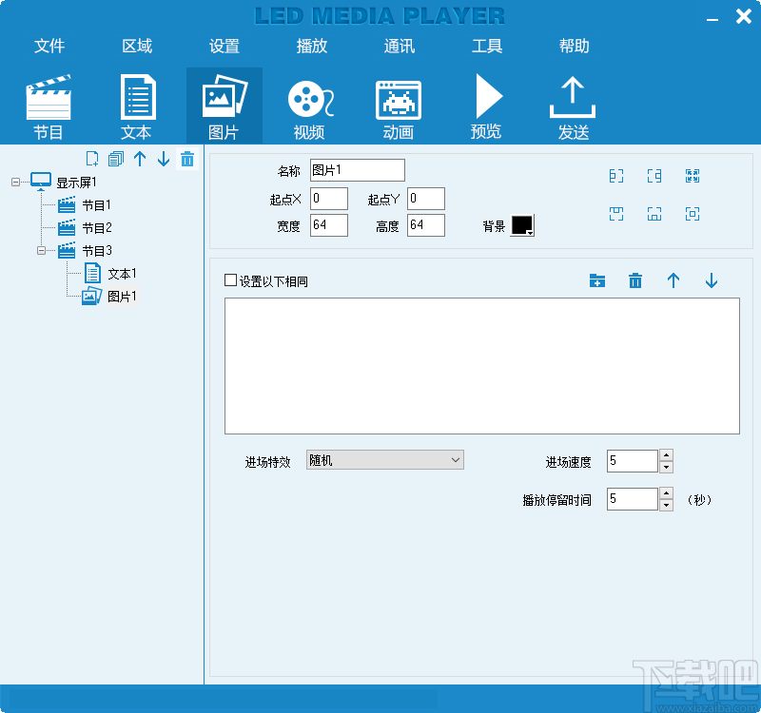The width and height of the screenshot is (761, 713).
Task: Open the 进场特效 effect dropdown
Action: click(384, 459)
